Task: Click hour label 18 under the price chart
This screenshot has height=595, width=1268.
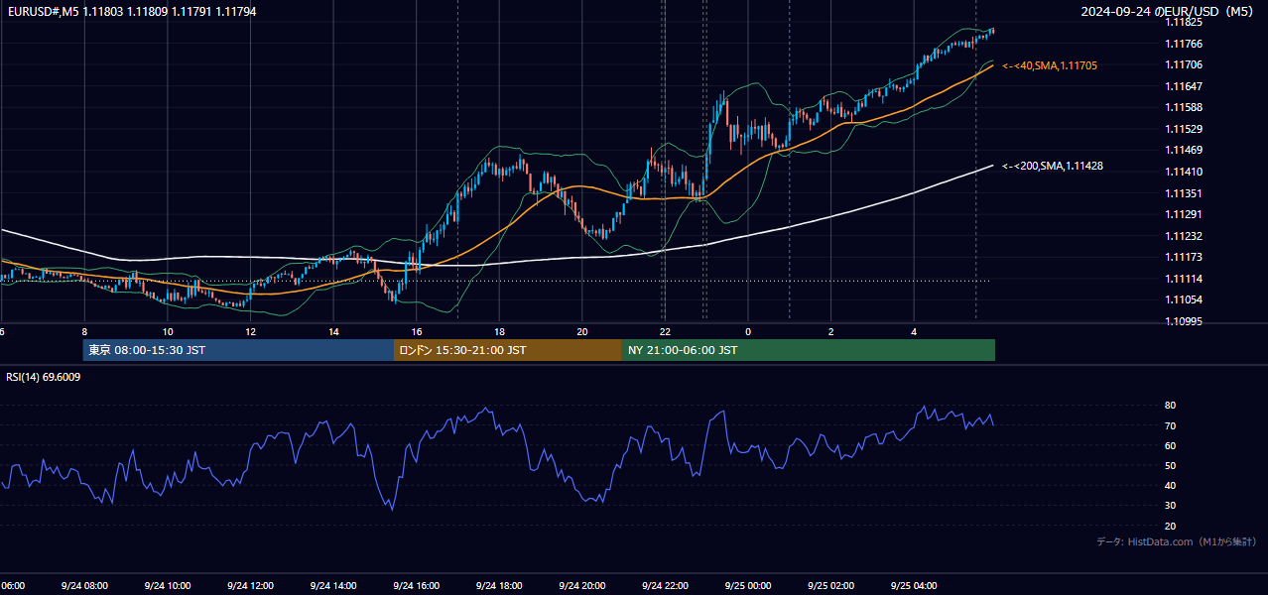Action: [x=499, y=332]
